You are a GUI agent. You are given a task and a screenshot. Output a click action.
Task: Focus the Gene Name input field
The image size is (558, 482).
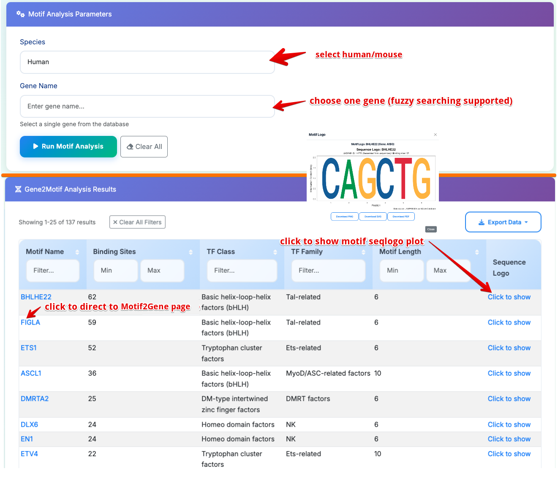coord(147,106)
